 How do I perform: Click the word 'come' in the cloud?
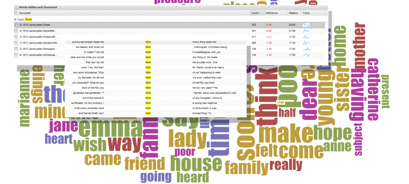click(301, 151)
